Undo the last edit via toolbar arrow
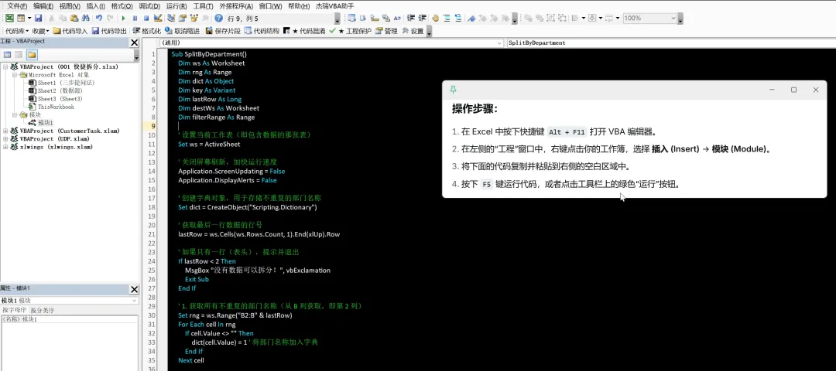The width and height of the screenshot is (836, 371). 98,18
